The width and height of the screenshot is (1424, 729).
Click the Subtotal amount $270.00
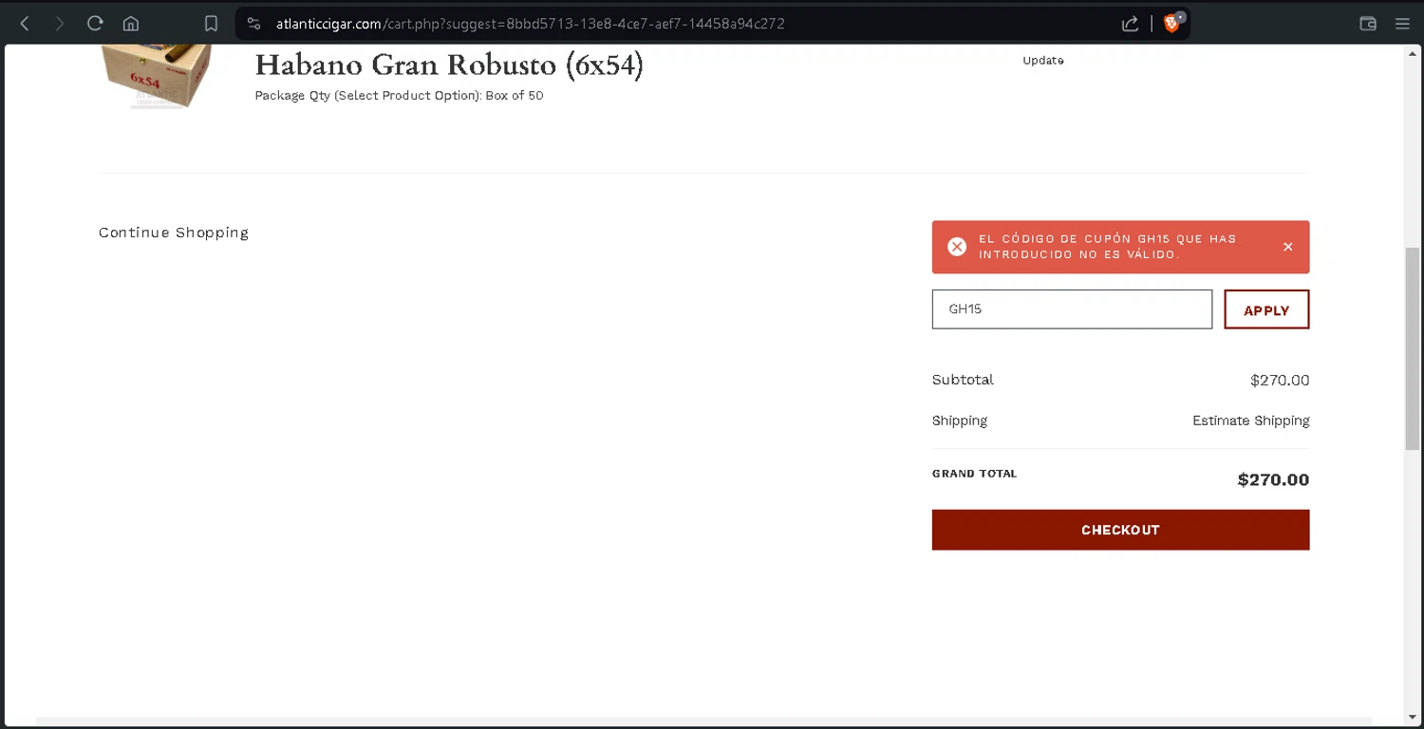[x=1280, y=381]
